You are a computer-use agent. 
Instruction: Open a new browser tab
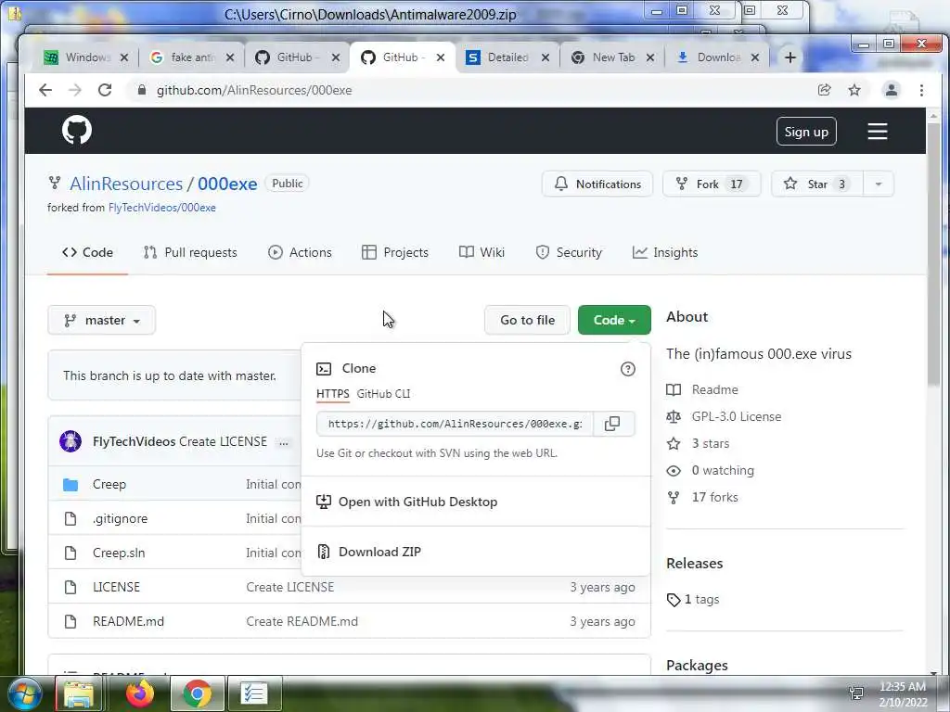(790, 57)
